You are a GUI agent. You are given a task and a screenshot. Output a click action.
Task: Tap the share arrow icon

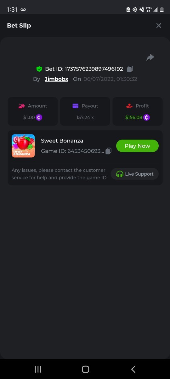(150, 57)
